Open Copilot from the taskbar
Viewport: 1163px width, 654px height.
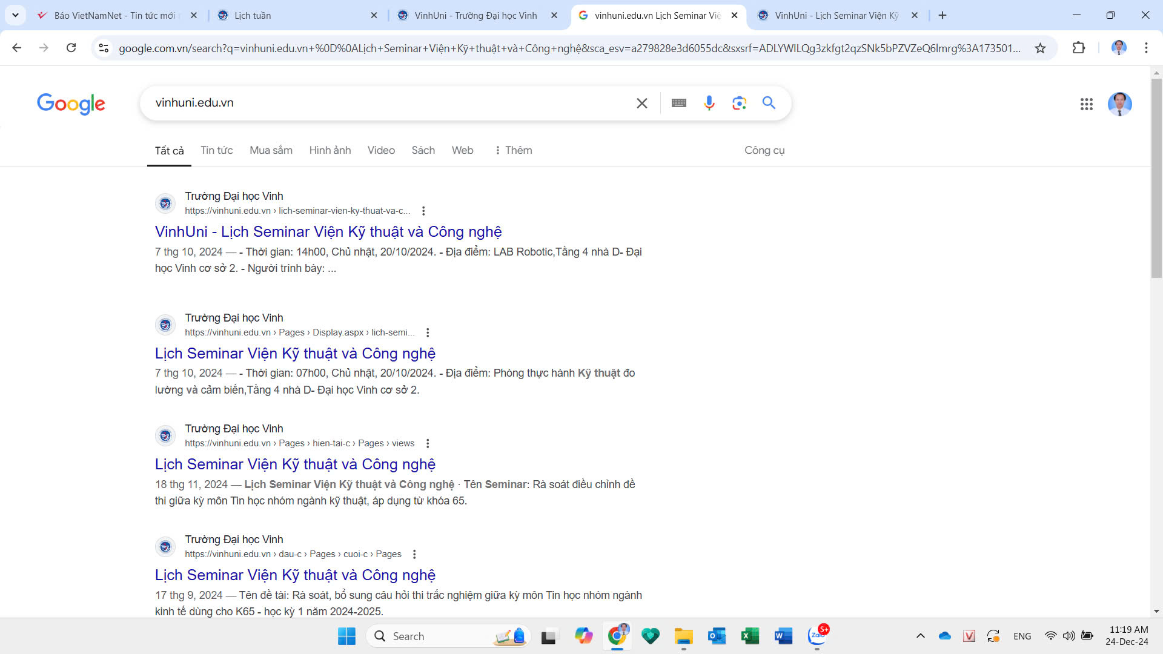[x=583, y=636]
